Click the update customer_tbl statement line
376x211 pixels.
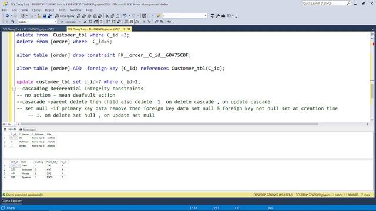point(78,82)
